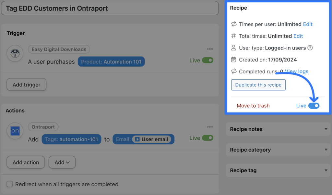Check Redirect when all triggers are completed
332x195 pixels.
[10, 184]
